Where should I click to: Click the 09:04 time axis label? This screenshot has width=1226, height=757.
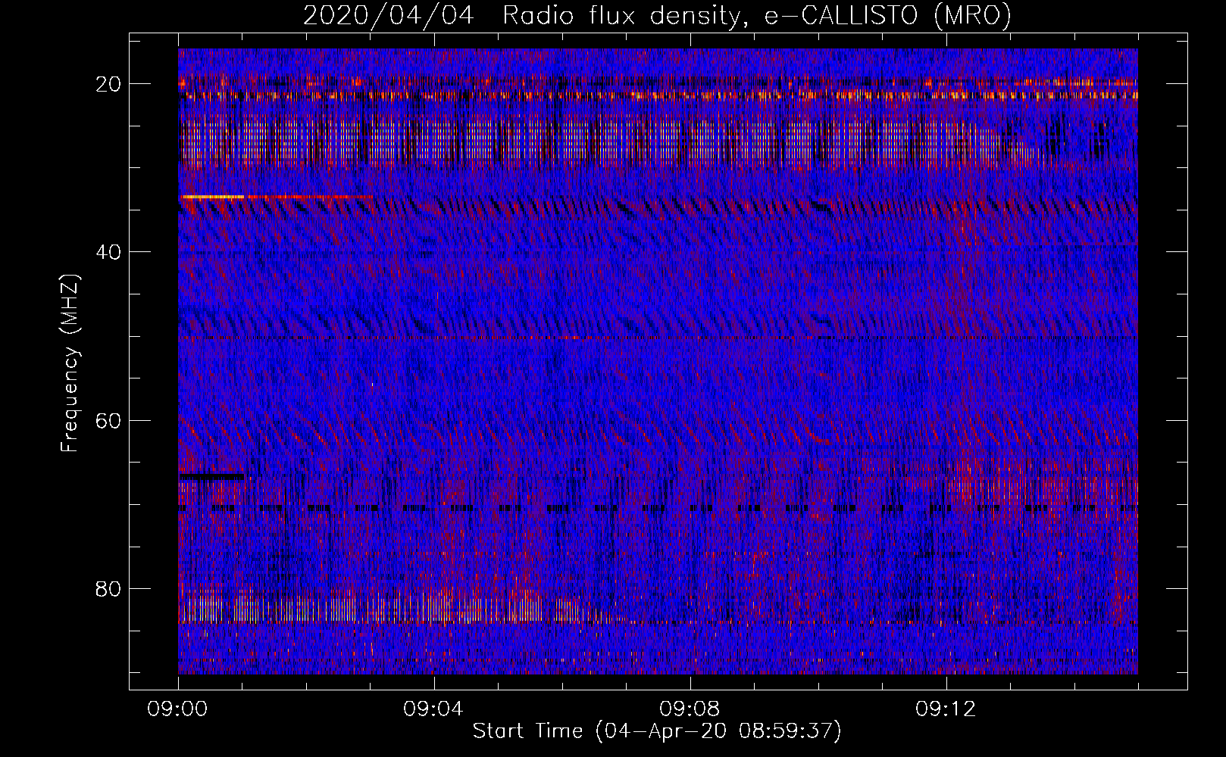434,709
